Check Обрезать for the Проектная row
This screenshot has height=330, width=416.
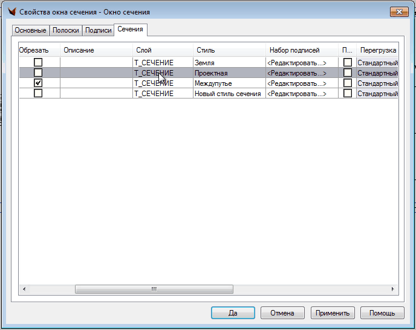coord(38,73)
